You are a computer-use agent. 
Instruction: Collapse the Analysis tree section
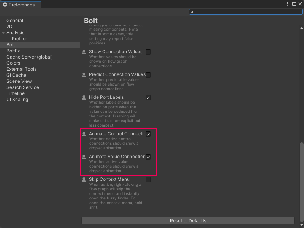tap(3, 33)
